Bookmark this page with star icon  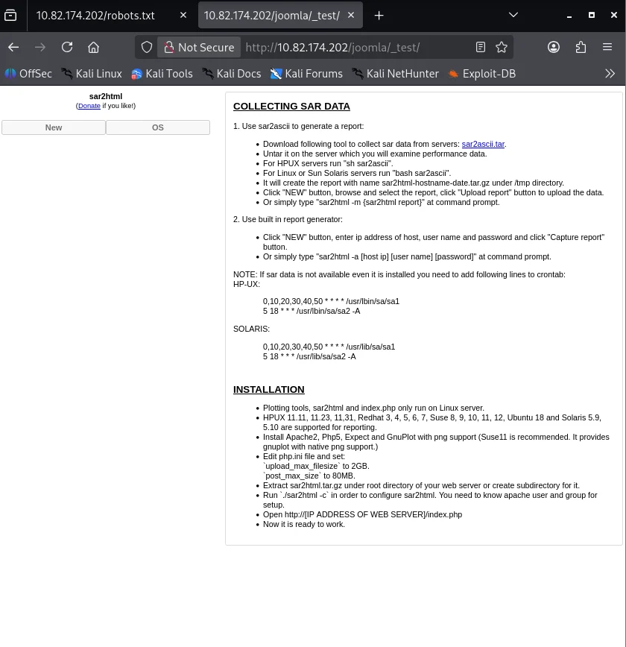pyautogui.click(x=502, y=47)
